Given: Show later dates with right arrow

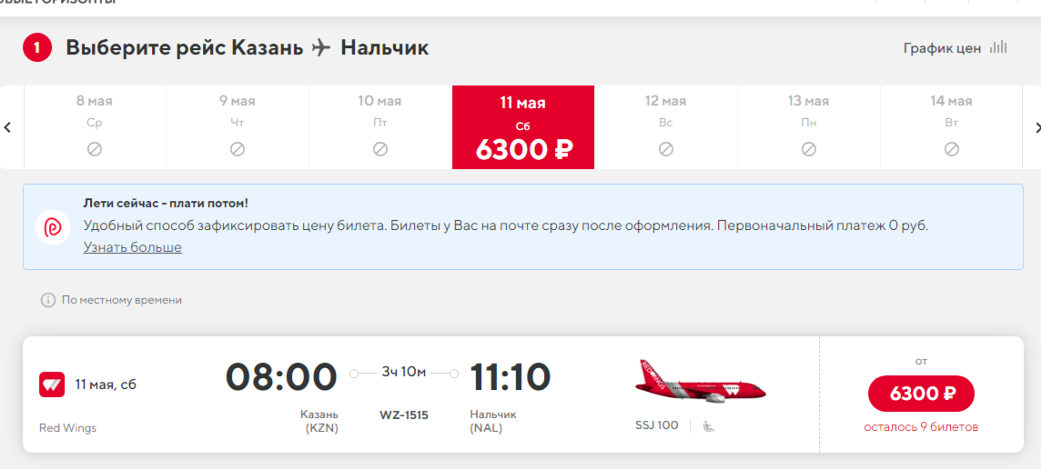Looking at the screenshot, I should point(1037,127).
